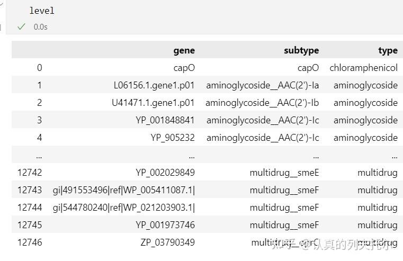Select the YP_002029849 gene entry
403x261 pixels.
165,173
